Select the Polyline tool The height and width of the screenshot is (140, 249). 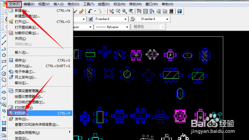coord(4,49)
